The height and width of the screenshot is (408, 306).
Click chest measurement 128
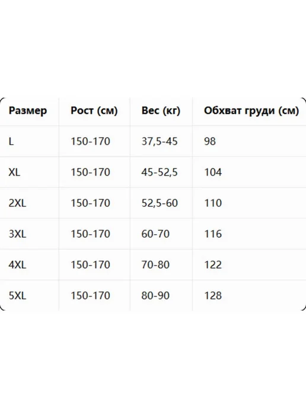pyautogui.click(x=213, y=295)
